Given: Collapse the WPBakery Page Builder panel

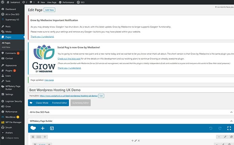Looking at the screenshot, I should pyautogui.click(x=231, y=121).
